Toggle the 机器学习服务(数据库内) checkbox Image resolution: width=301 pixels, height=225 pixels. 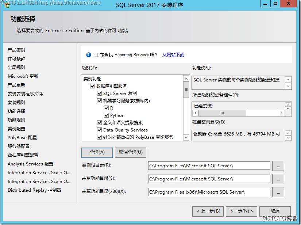(x=100, y=101)
